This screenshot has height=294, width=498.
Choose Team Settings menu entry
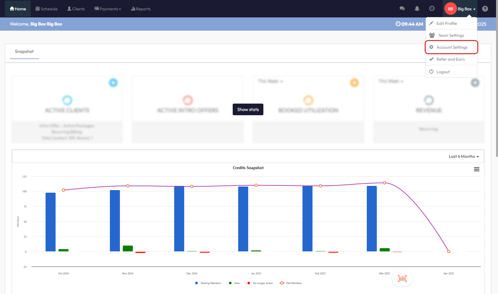tap(450, 35)
